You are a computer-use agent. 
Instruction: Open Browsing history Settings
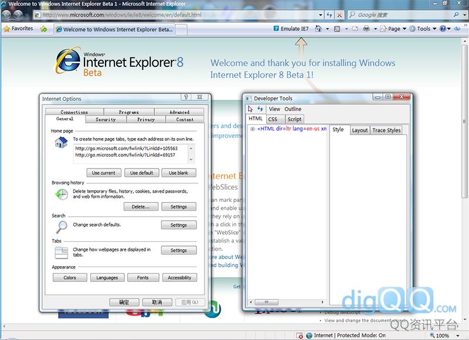point(179,207)
